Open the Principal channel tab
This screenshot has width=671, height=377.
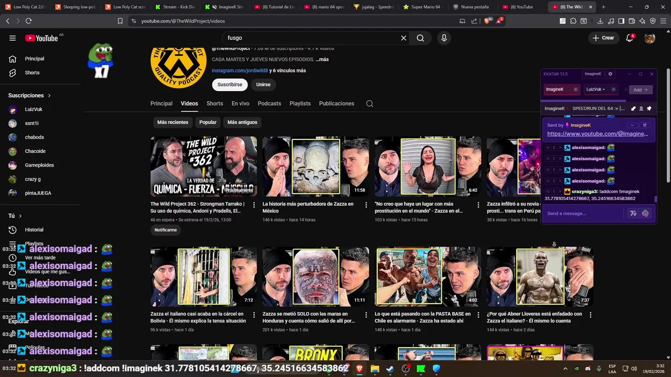(161, 104)
